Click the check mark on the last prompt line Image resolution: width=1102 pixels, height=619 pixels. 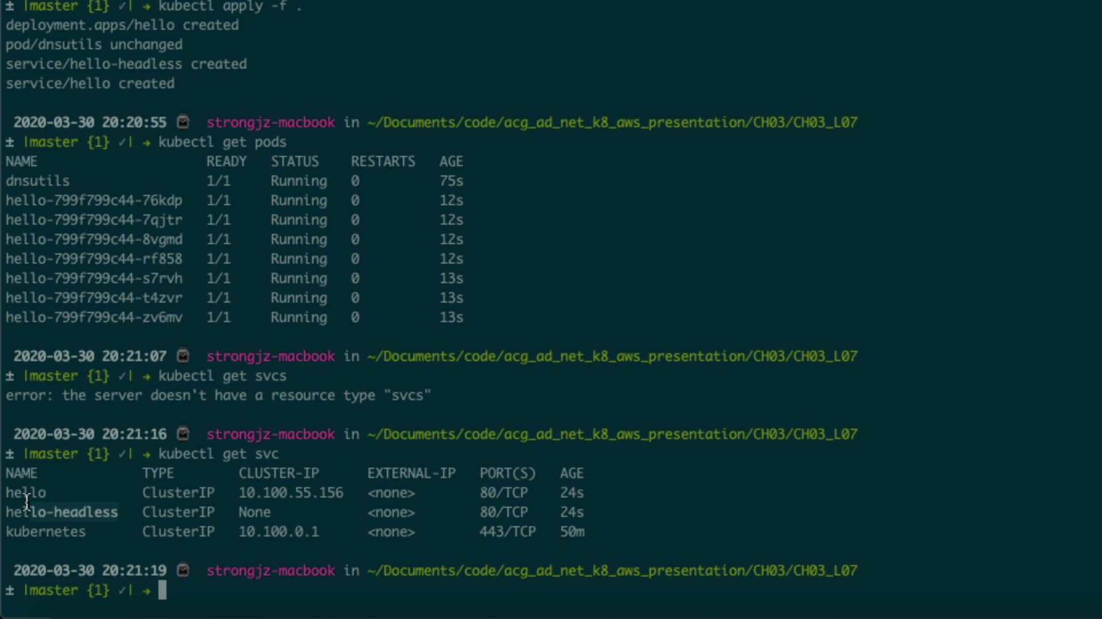click(x=122, y=590)
